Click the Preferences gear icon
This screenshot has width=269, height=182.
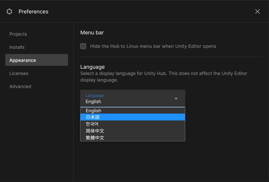pos(9,11)
